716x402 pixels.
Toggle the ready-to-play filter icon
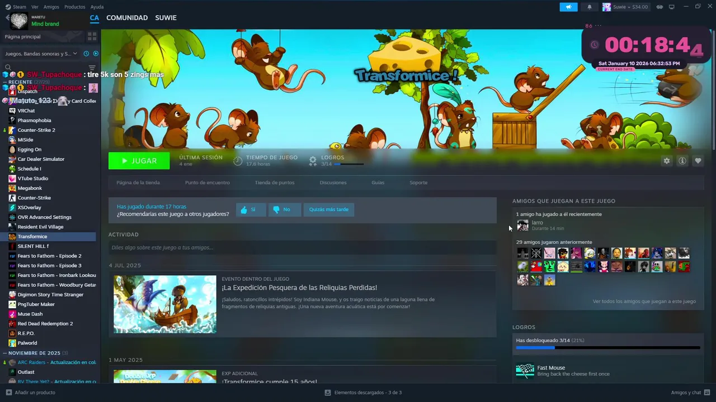(x=96, y=54)
